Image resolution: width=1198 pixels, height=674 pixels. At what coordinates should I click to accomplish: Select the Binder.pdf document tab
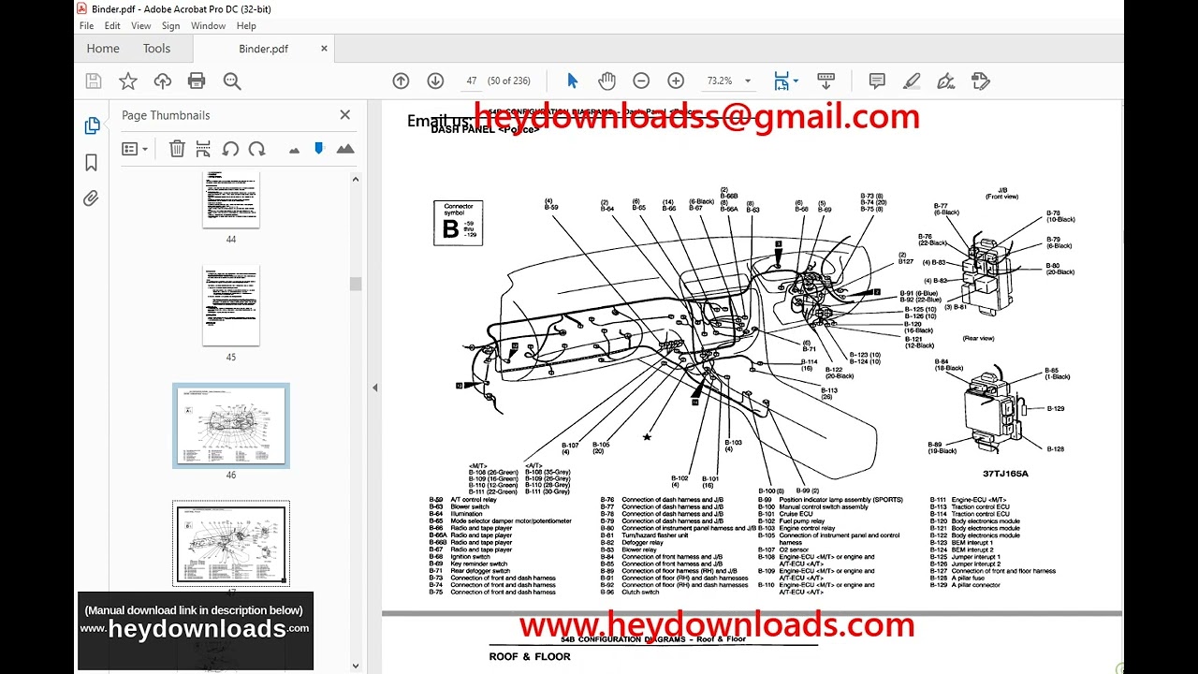[x=264, y=49]
